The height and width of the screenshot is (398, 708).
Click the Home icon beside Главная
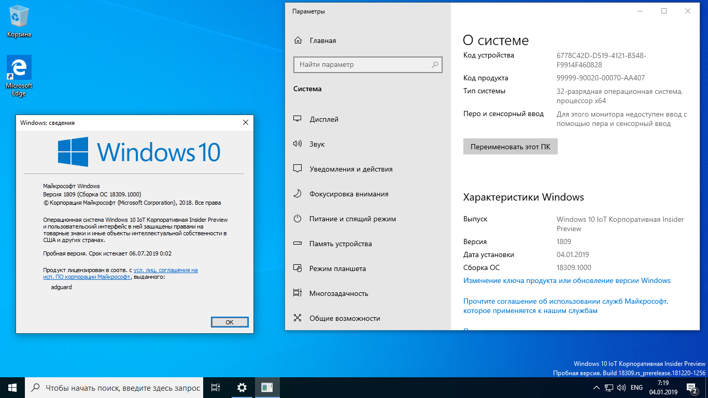pos(298,40)
